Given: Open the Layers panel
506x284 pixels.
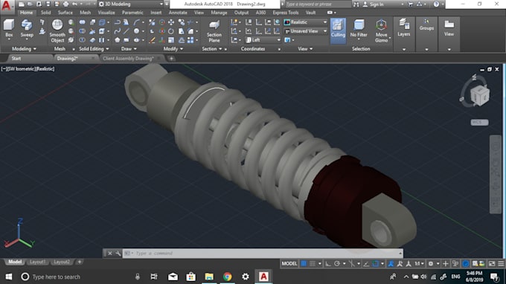Looking at the screenshot, I should coord(404,27).
